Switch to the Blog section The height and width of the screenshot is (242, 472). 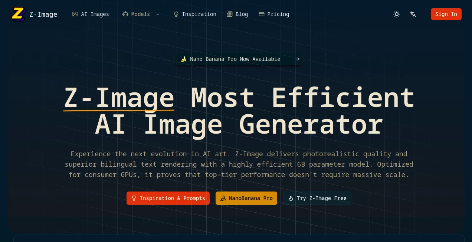(242, 14)
